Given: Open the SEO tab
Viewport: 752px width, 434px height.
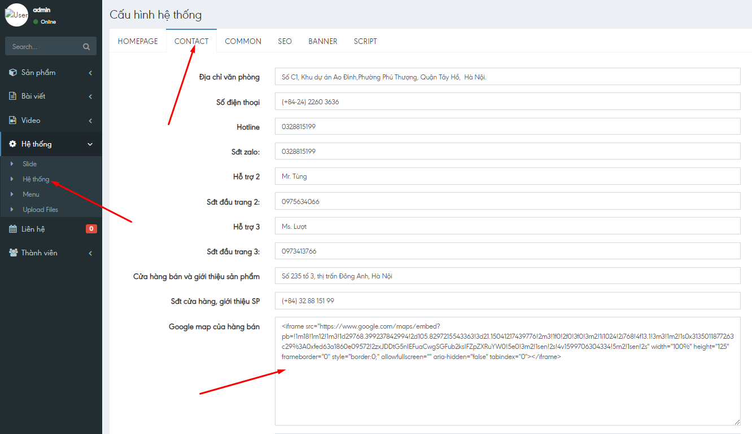Looking at the screenshot, I should coord(285,41).
